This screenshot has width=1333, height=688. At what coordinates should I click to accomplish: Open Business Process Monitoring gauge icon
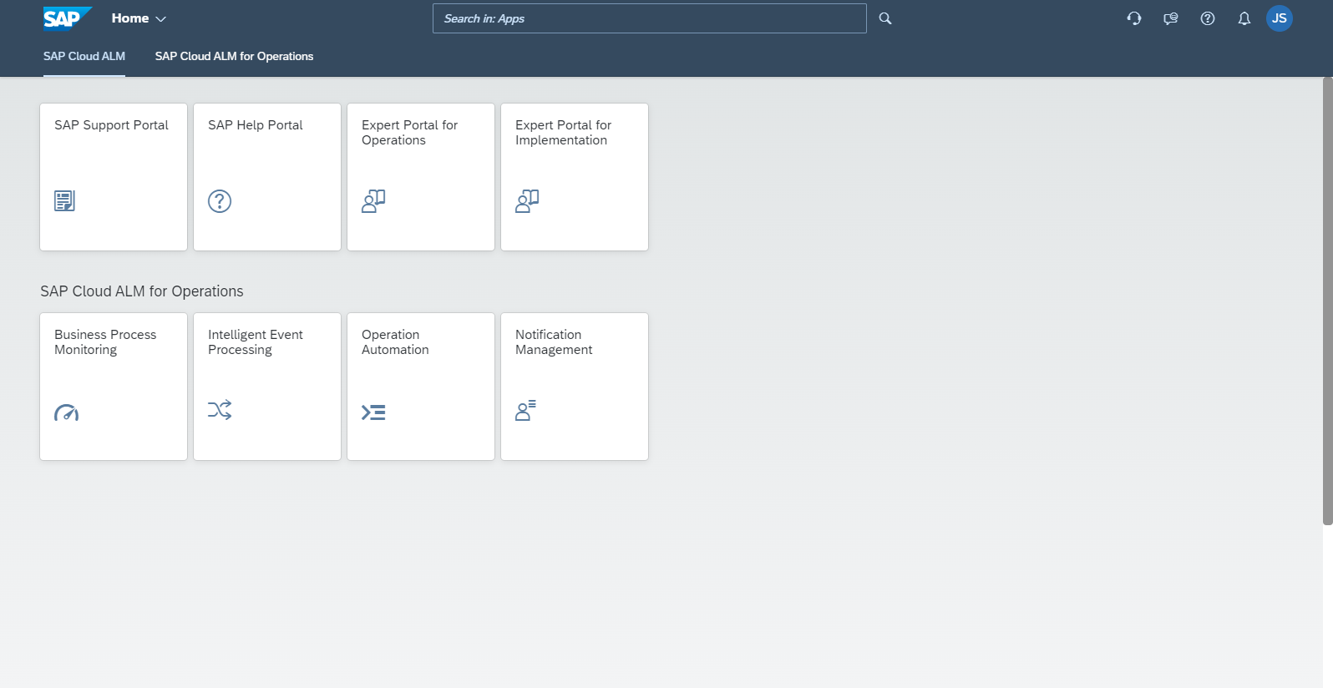66,412
